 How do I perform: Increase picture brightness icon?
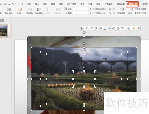point(110,13)
